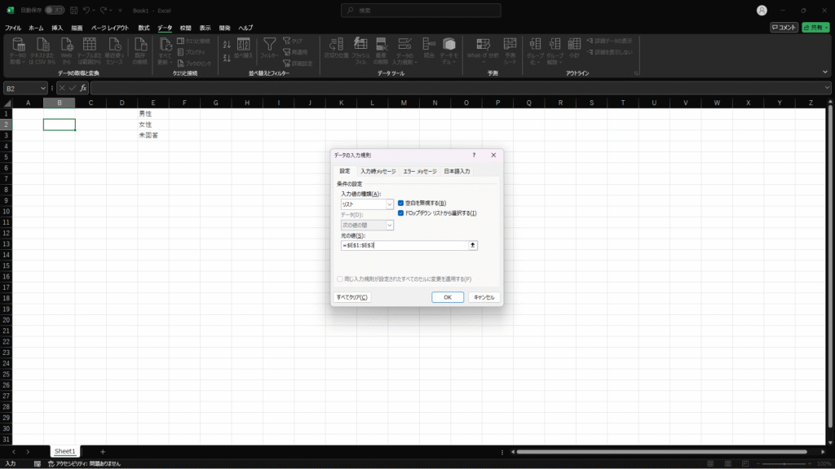The height and width of the screenshot is (469, 835).
Task: Open the 入力値の種類 dropdown list
Action: point(390,204)
